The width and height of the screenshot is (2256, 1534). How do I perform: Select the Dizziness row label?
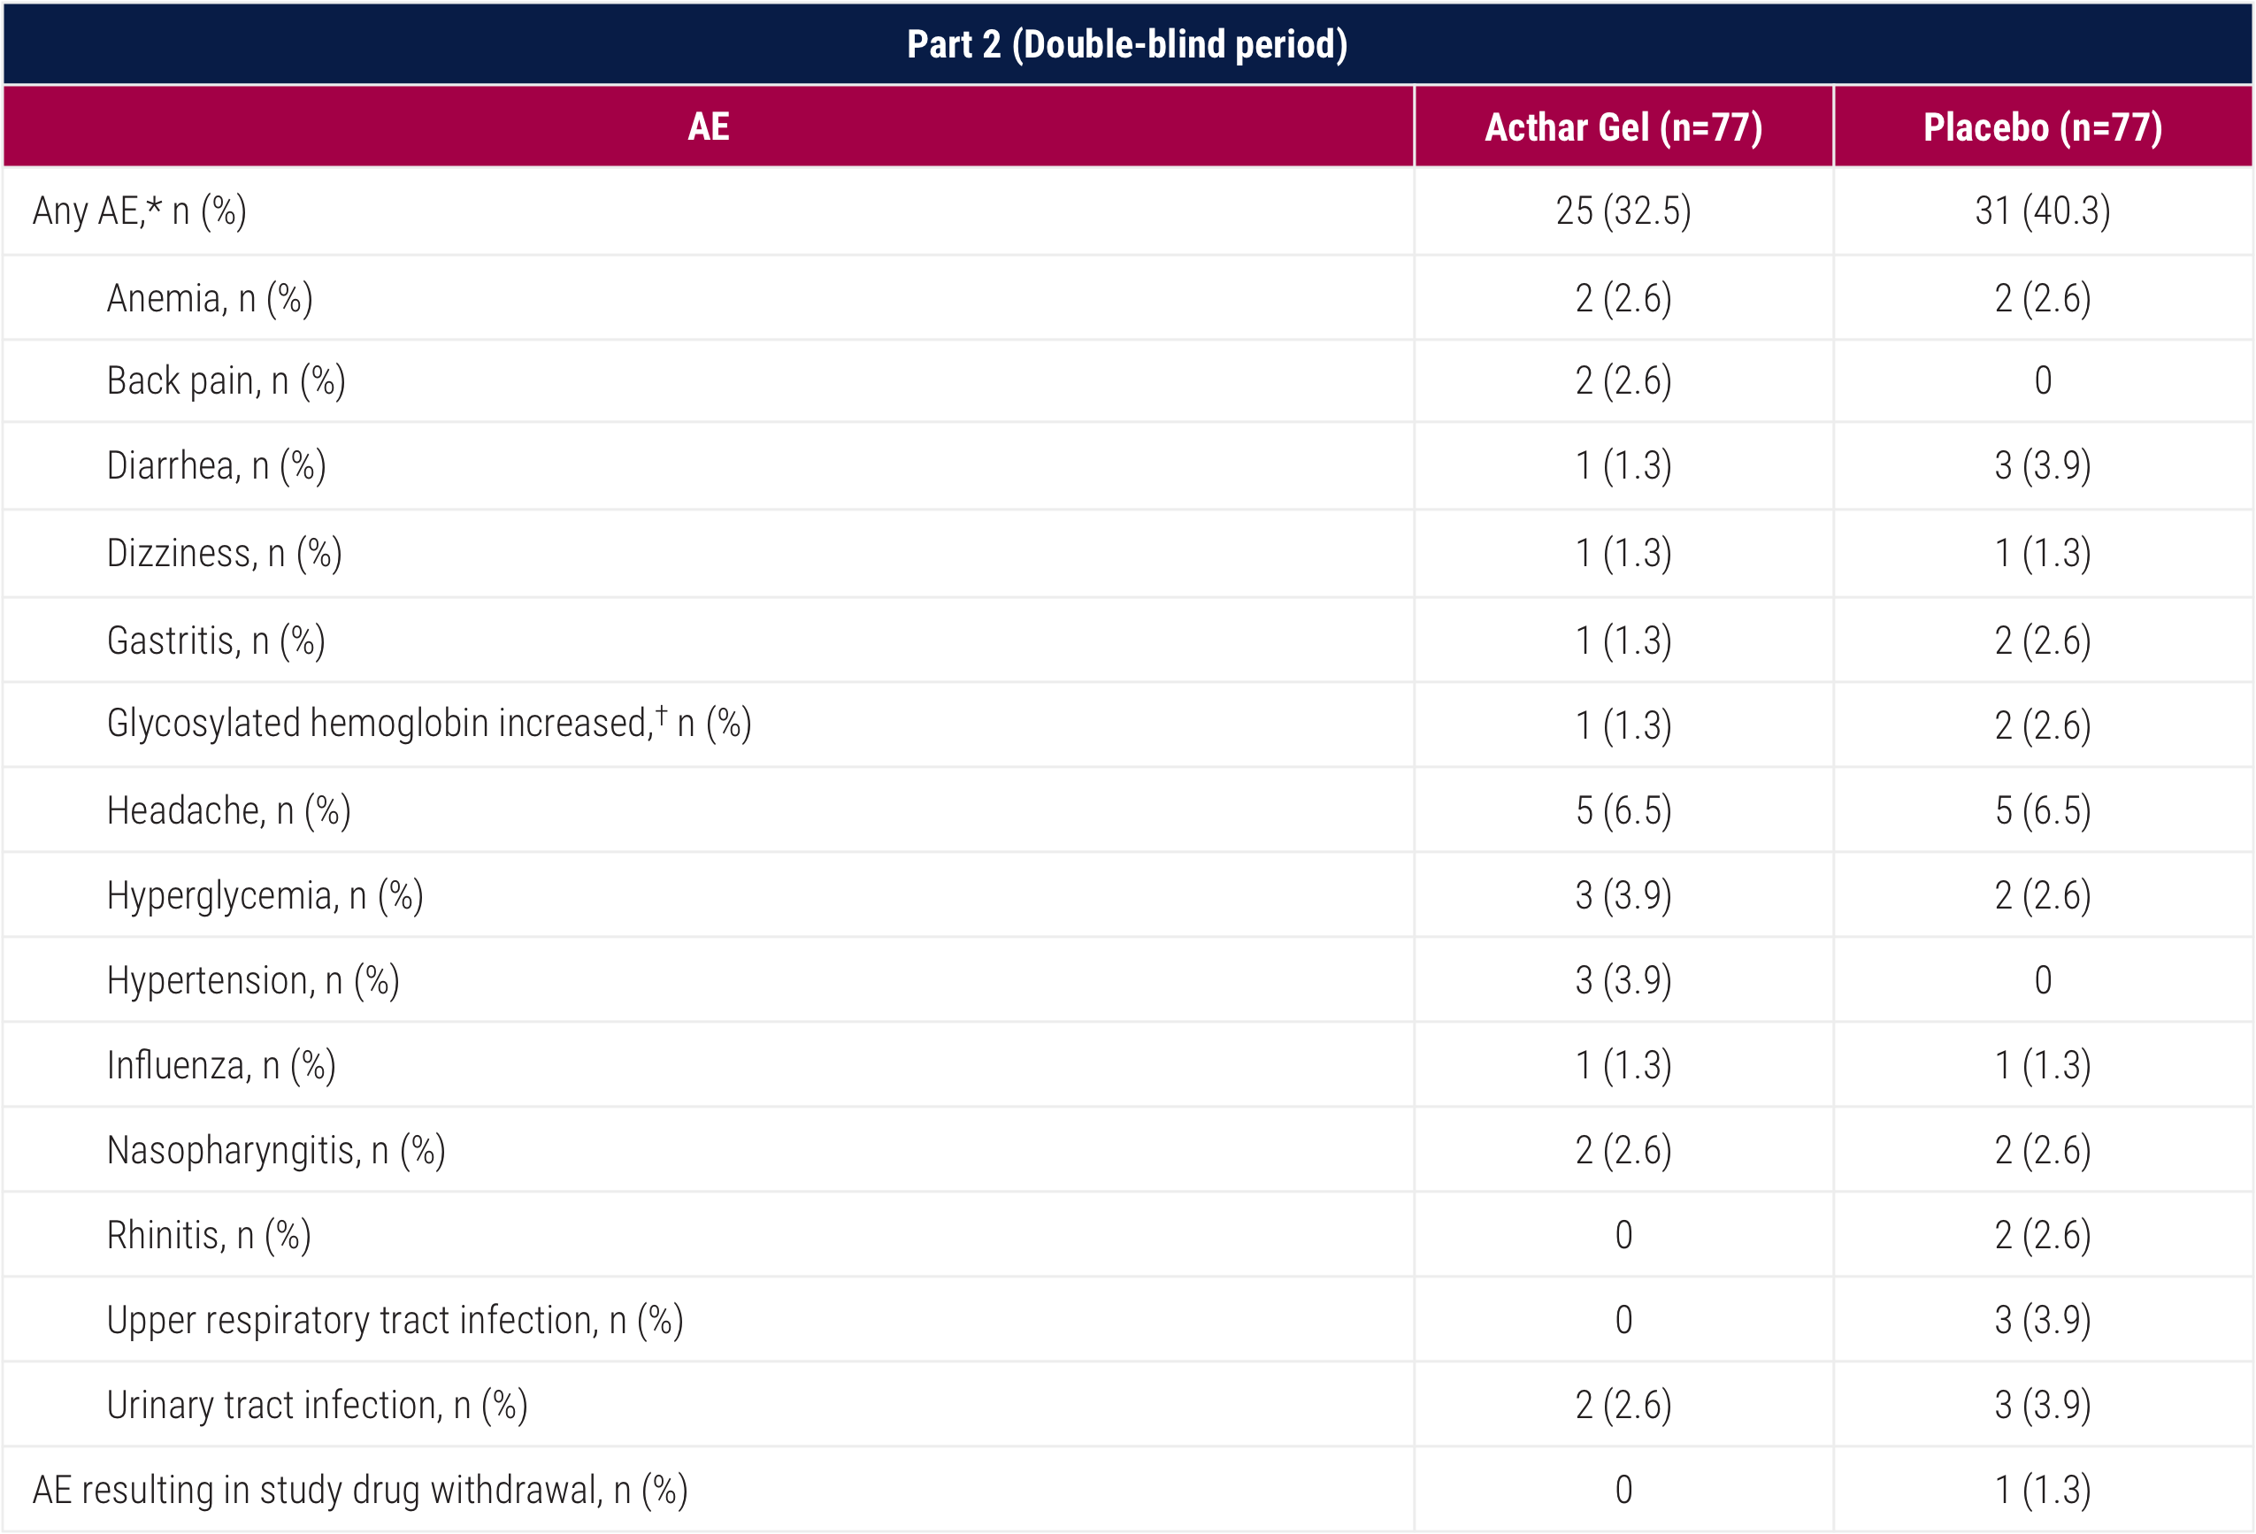tap(224, 554)
